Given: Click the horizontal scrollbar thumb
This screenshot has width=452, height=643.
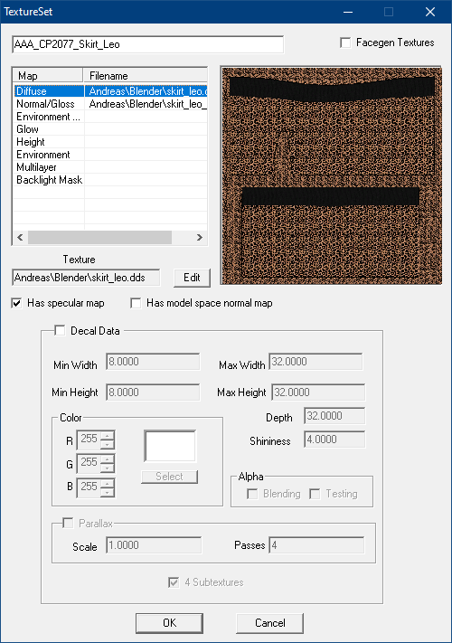Looking at the screenshot, I should click(x=99, y=237).
